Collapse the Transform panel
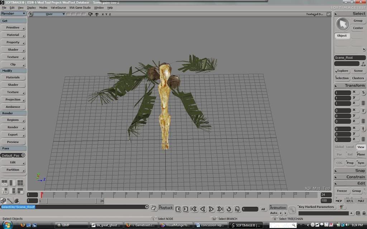 (x=350, y=86)
